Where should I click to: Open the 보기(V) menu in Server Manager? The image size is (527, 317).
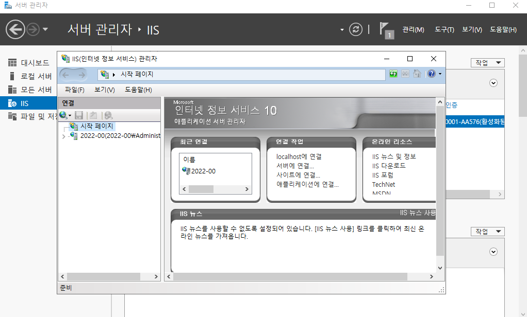pyautogui.click(x=472, y=29)
